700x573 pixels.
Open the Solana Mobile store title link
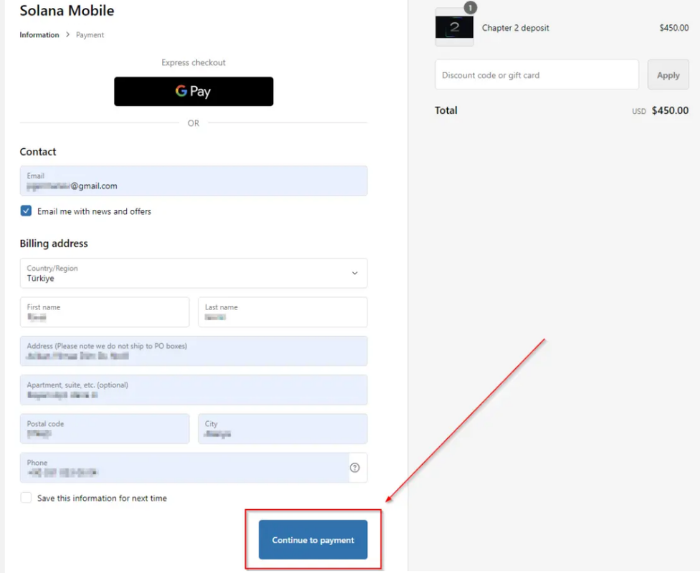tap(67, 11)
